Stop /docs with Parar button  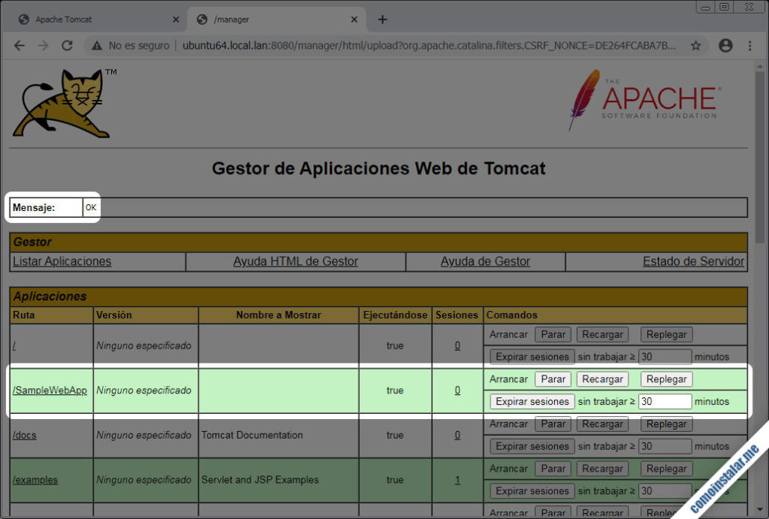[553, 424]
